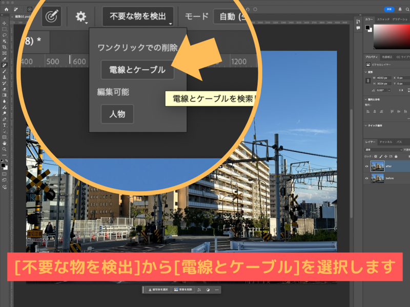Select the Remove tool in the toolbar

pos(4,65)
